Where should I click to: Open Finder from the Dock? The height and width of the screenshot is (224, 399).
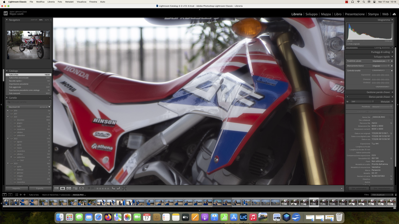pos(60,217)
